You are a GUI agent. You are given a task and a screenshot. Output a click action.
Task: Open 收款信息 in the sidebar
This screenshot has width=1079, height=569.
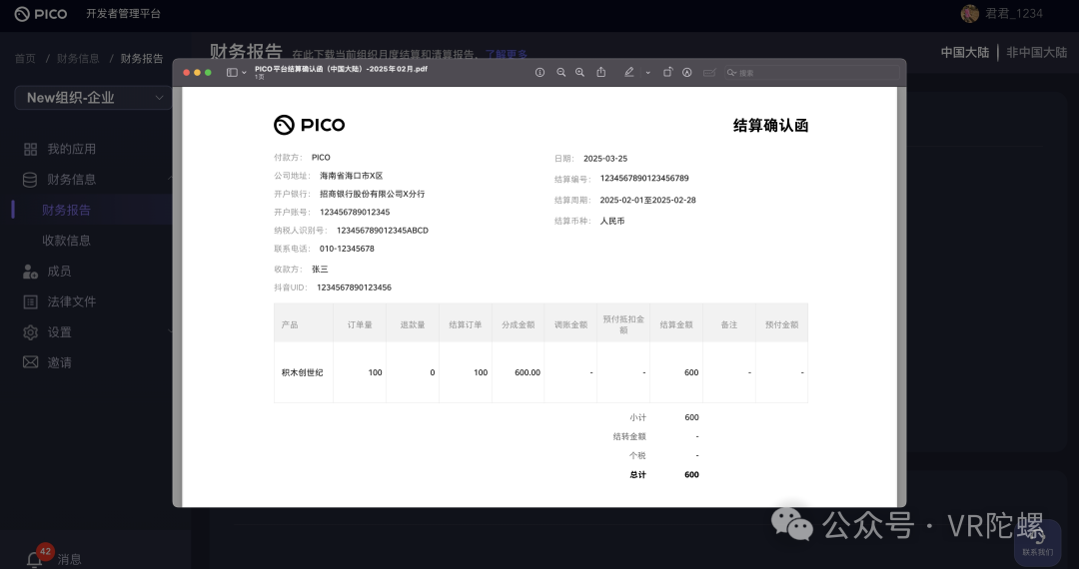(66, 241)
